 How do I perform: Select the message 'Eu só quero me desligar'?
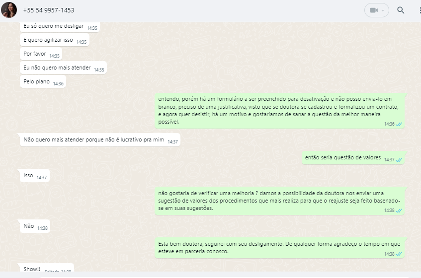click(60, 26)
